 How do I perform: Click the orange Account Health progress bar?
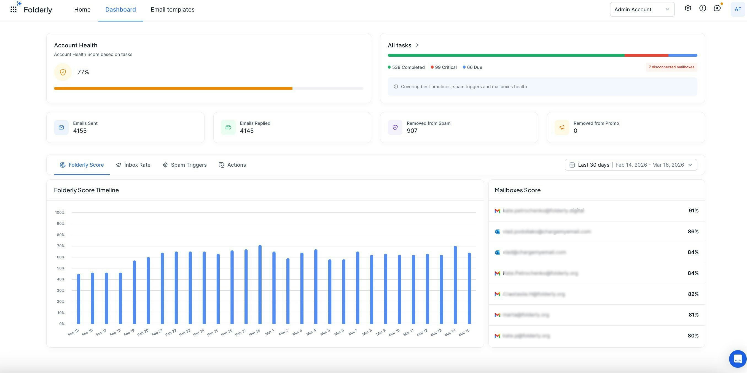(x=173, y=88)
